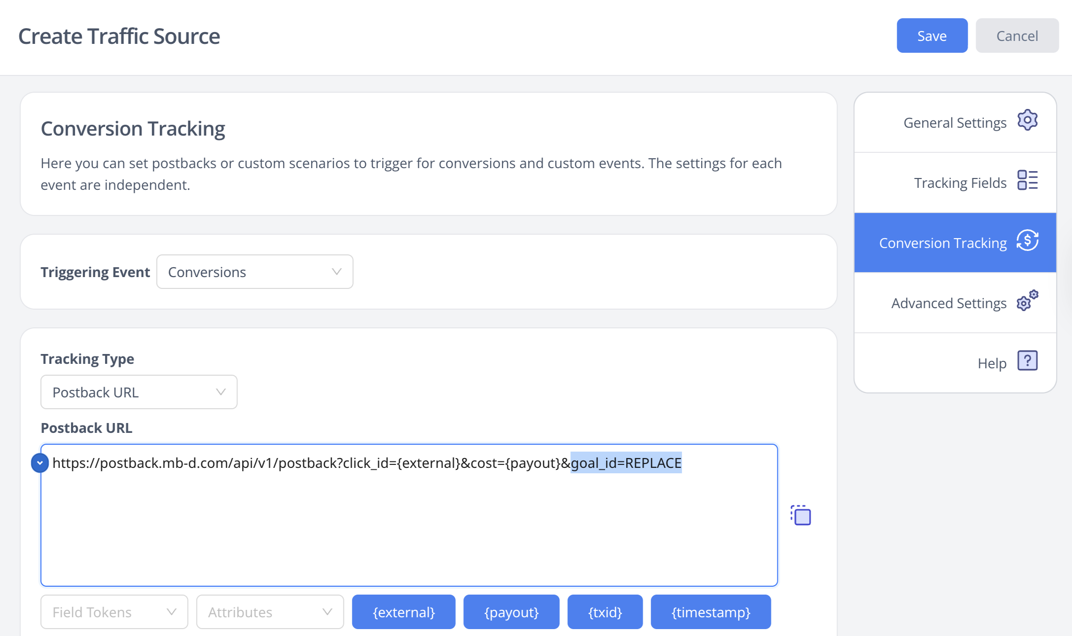This screenshot has height=636, width=1072.
Task: Open the Tracking Fields tab
Action: click(x=960, y=183)
